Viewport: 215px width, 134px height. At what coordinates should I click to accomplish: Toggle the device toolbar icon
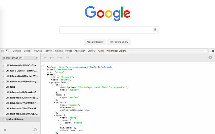[x=7, y=51]
